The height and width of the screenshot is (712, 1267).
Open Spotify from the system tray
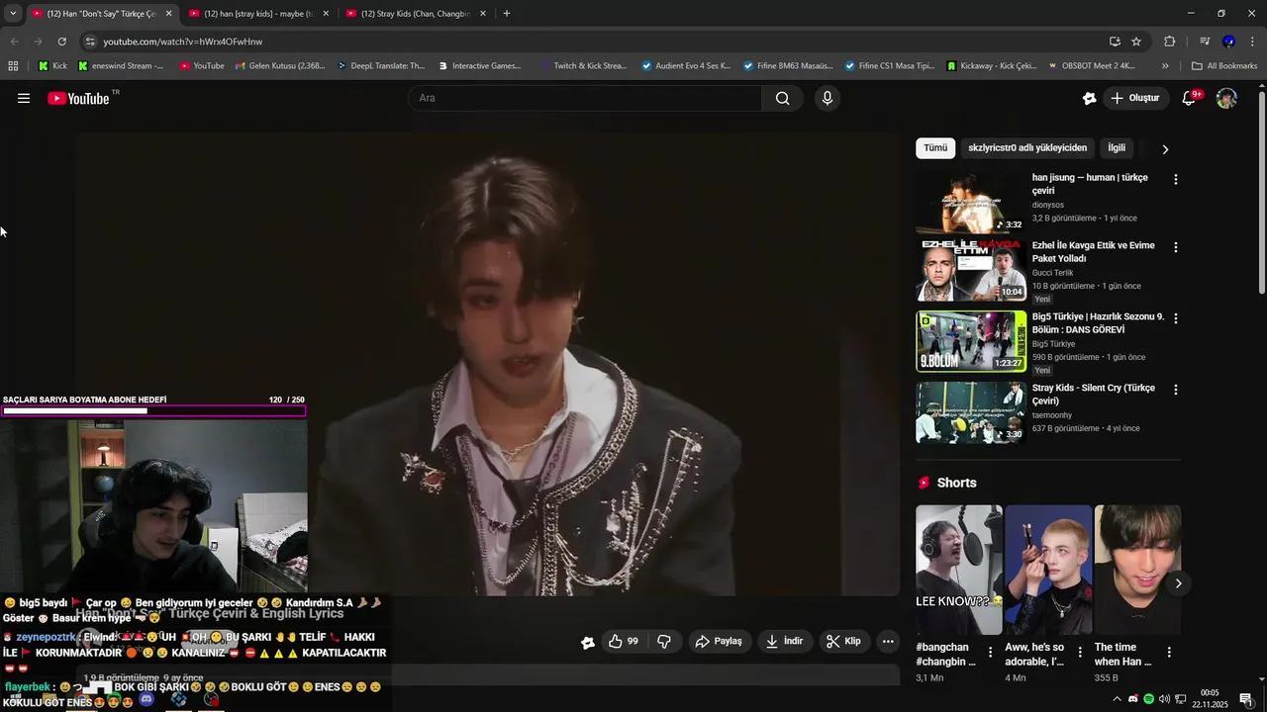[1148, 699]
